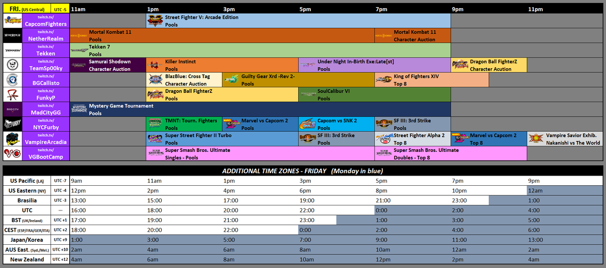Open twitch.tv/BGCallisto channel link
606x268 pixels.
point(45,80)
